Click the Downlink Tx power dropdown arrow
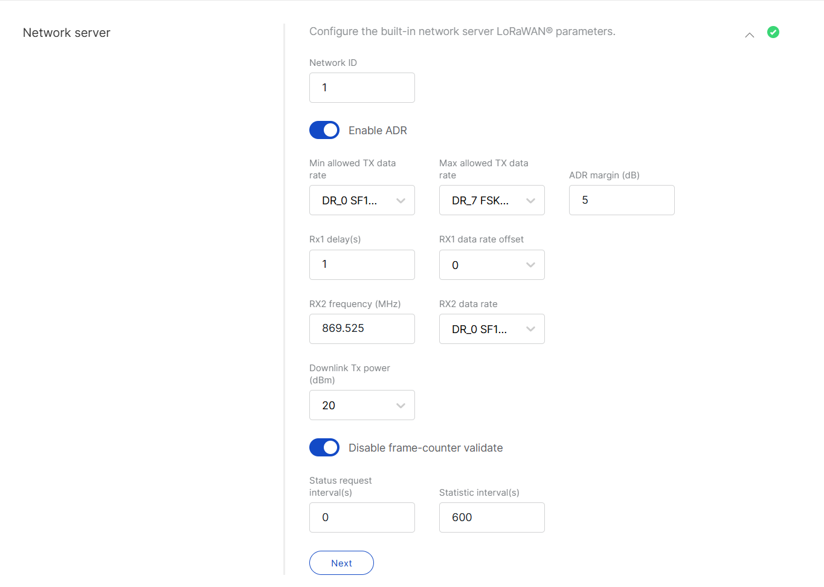Image resolution: width=824 pixels, height=587 pixels. [x=401, y=405]
